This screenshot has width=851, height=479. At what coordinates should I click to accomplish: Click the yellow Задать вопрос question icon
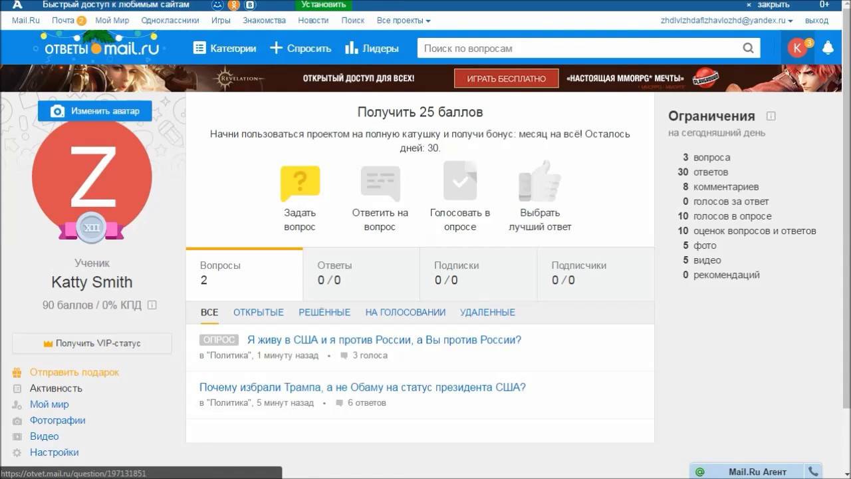[x=300, y=184]
